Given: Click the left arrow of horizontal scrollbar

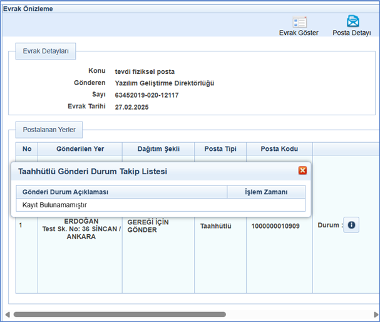Looking at the screenshot, I should [x=8, y=314].
